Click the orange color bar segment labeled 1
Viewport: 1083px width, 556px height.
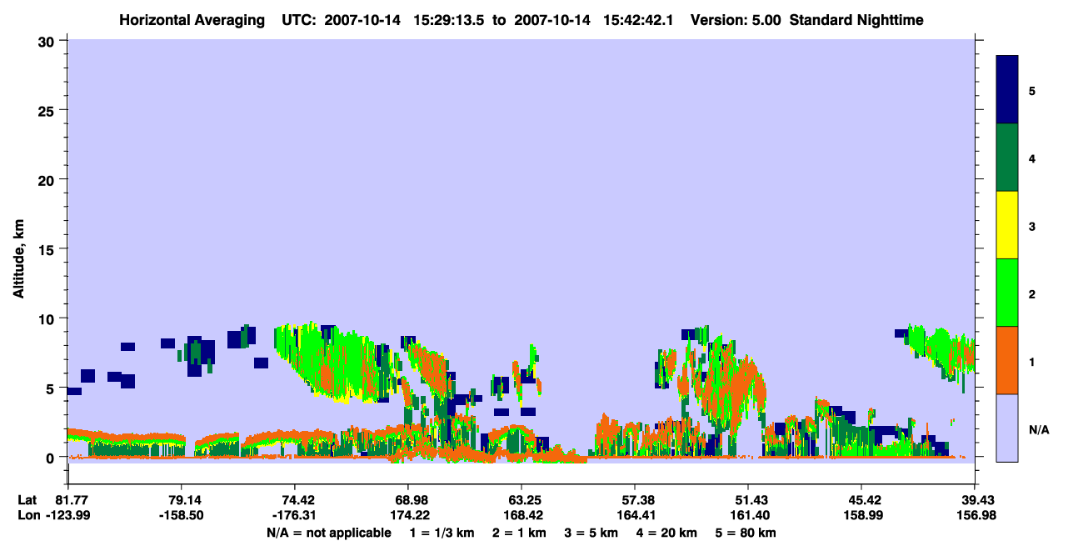[x=1007, y=360]
